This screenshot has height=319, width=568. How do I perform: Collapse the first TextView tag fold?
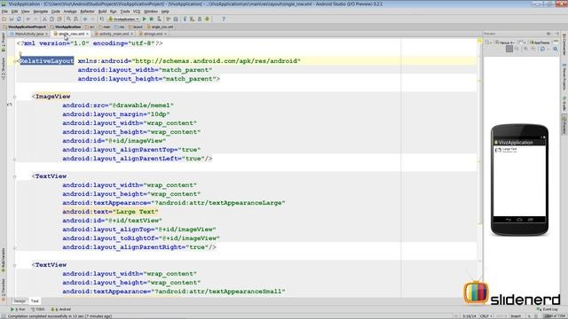14,176
